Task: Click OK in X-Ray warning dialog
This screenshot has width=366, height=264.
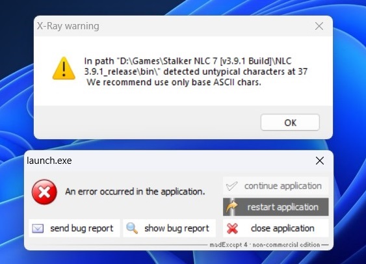Action: coord(290,122)
